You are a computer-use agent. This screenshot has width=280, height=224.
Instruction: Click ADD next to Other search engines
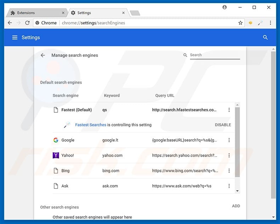click(236, 206)
